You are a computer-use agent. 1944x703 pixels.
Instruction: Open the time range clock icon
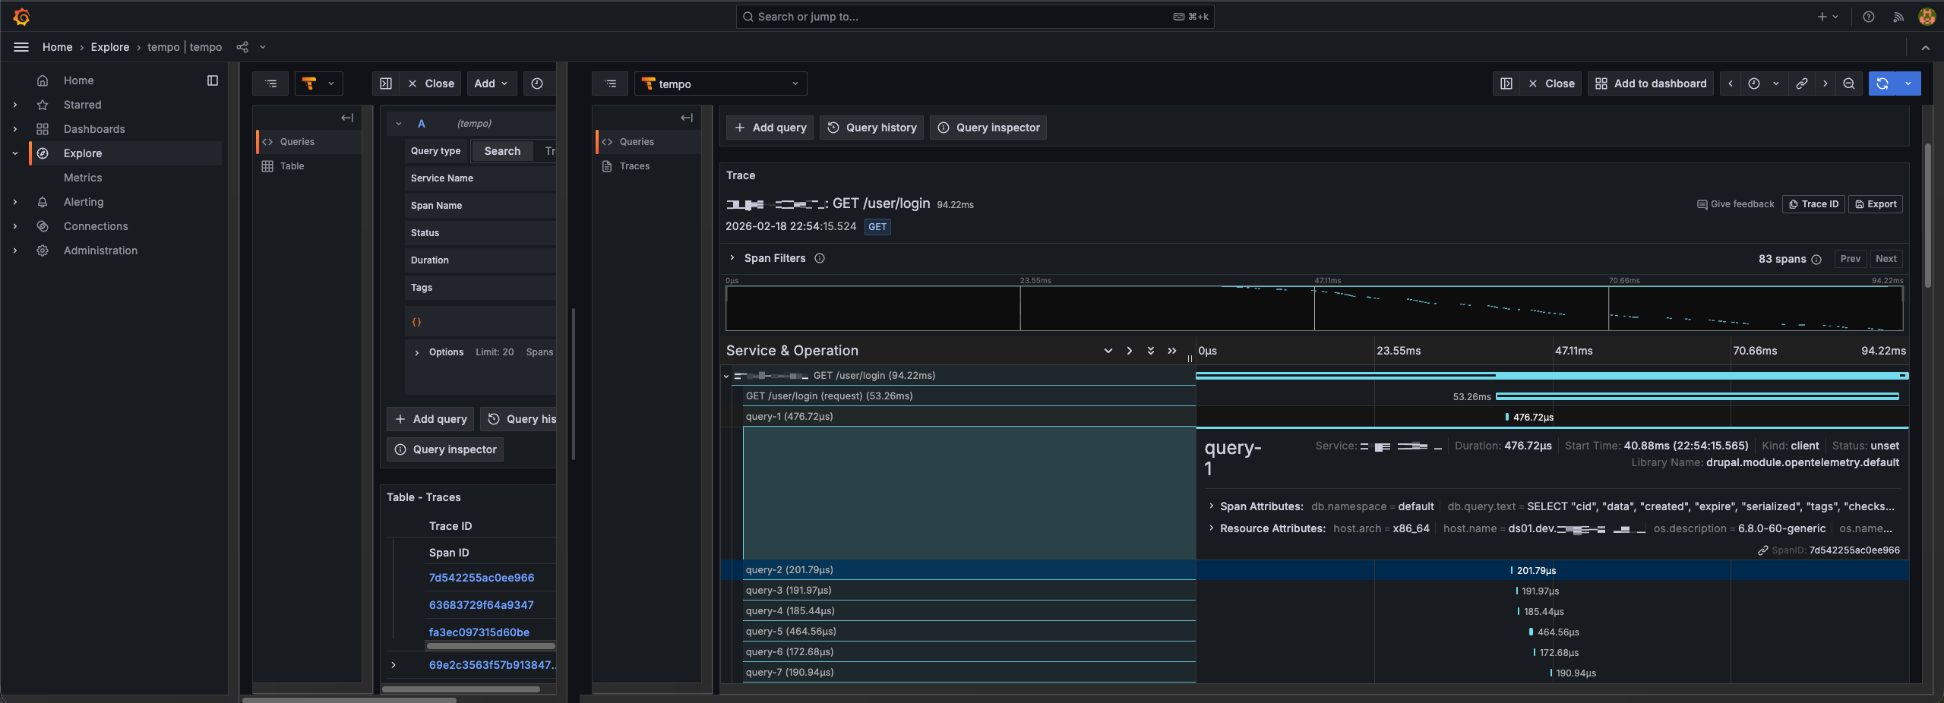coord(1753,84)
